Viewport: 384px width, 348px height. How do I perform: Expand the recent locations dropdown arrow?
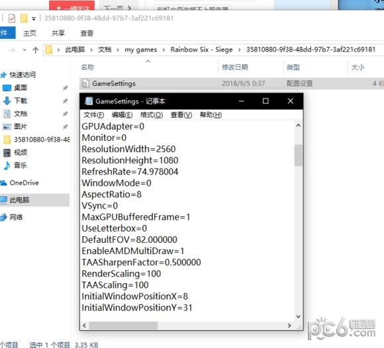(x=24, y=50)
